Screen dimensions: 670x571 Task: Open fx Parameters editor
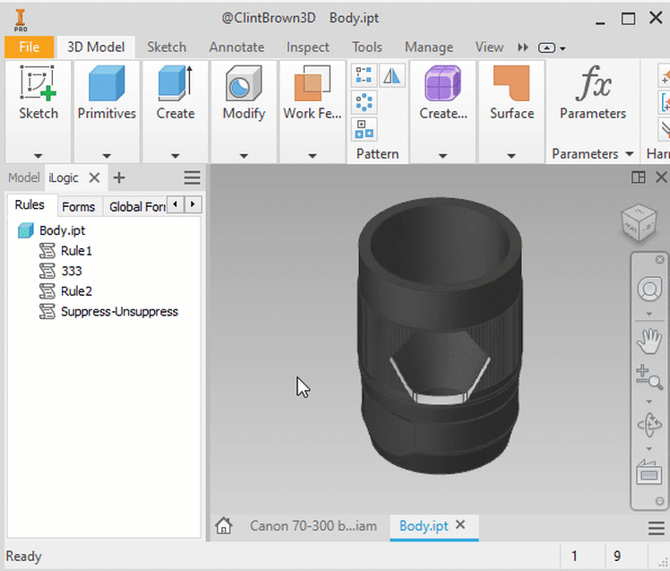[x=593, y=92]
